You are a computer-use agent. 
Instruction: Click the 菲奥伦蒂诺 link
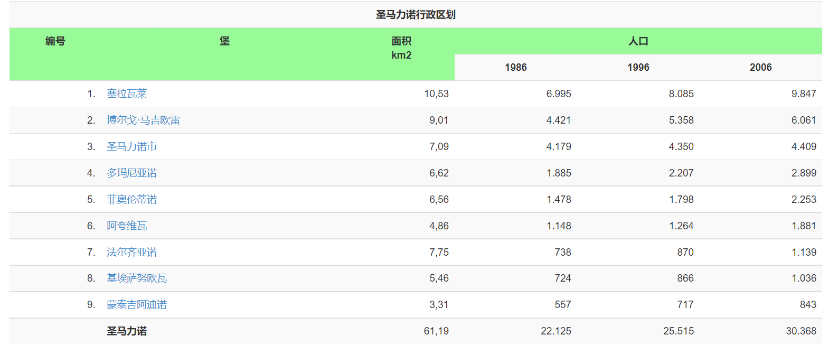pyautogui.click(x=131, y=200)
